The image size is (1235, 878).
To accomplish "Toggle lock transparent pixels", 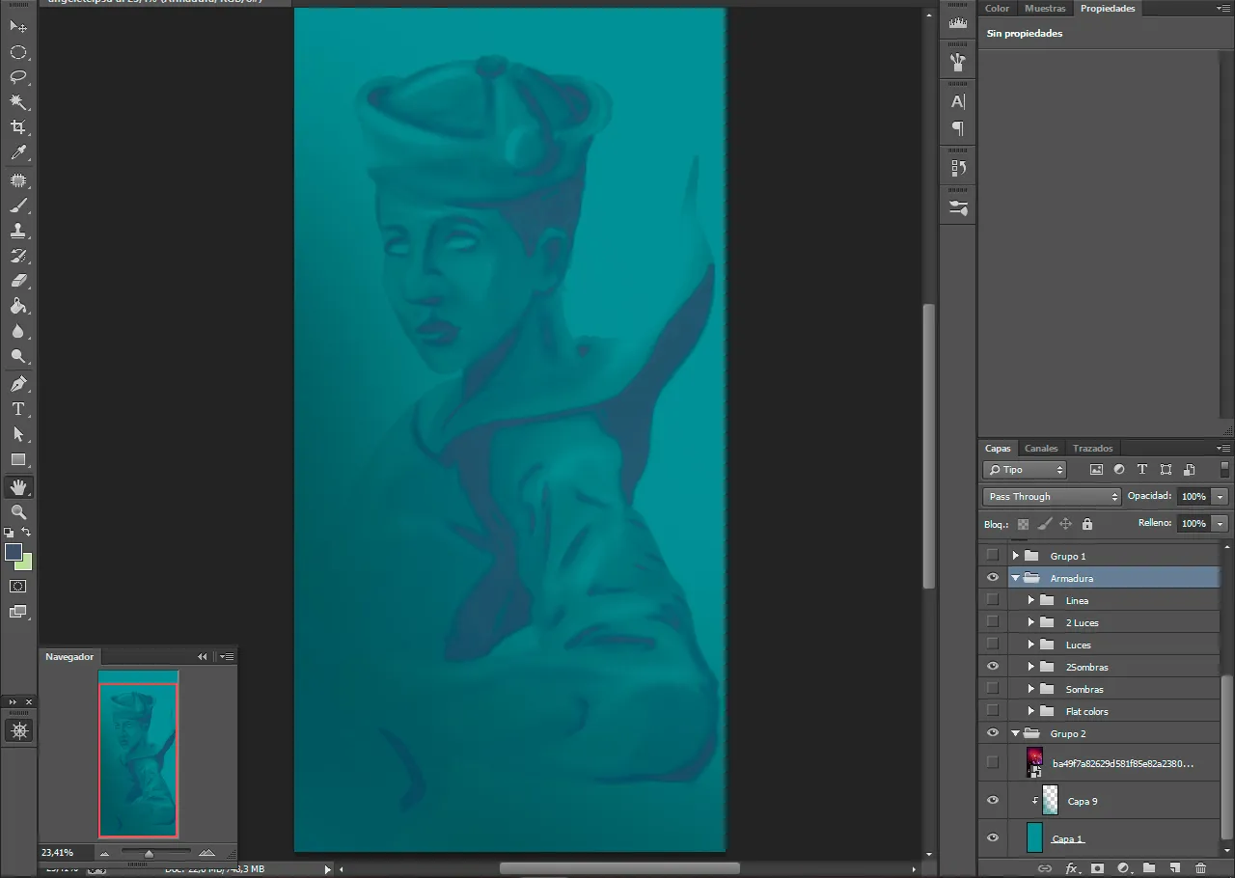I will pyautogui.click(x=1023, y=524).
